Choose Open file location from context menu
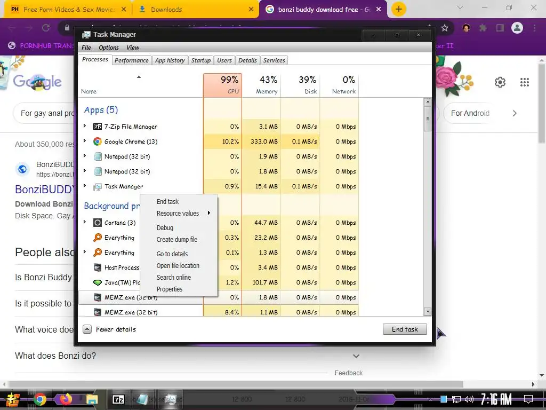546x410 pixels. (179, 266)
